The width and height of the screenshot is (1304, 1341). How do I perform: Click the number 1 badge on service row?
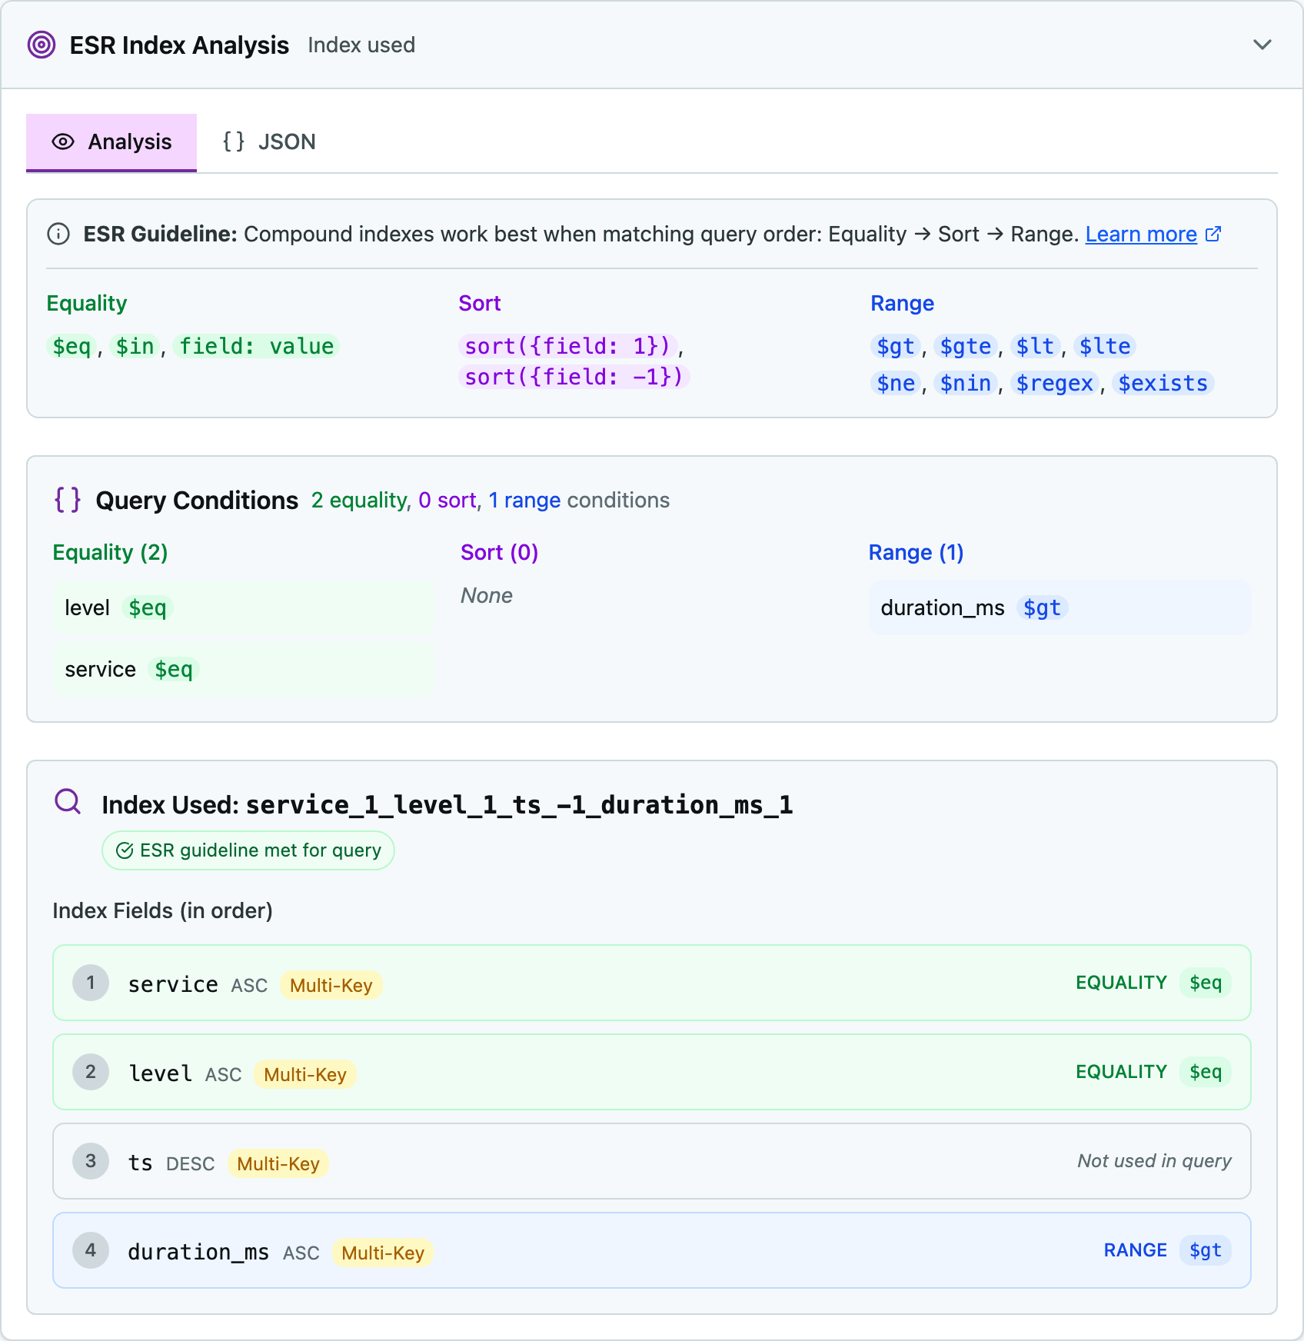[91, 983]
